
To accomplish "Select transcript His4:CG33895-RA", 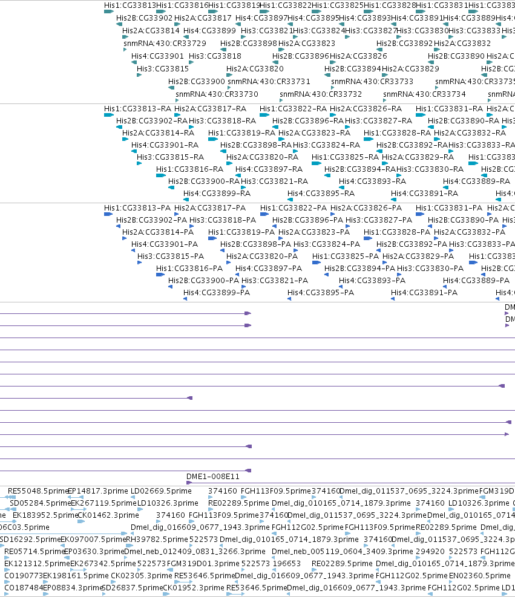I will 321,194.
